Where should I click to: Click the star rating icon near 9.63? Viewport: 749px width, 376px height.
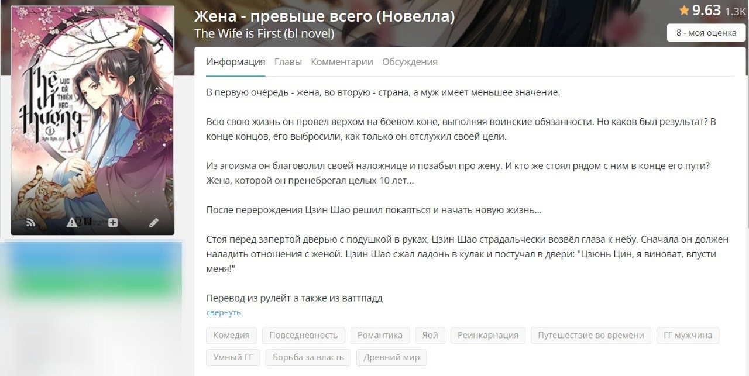click(684, 10)
